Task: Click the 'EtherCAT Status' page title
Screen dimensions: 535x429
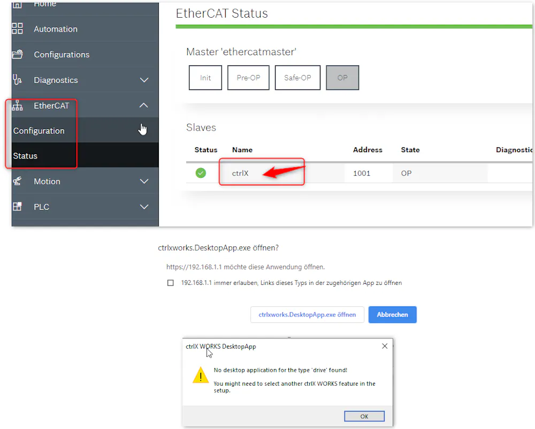Action: coord(222,13)
